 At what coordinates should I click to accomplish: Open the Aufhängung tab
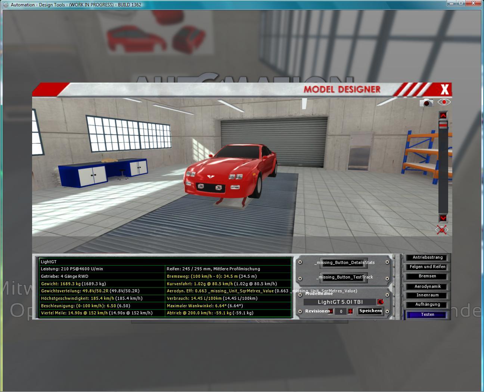click(428, 305)
